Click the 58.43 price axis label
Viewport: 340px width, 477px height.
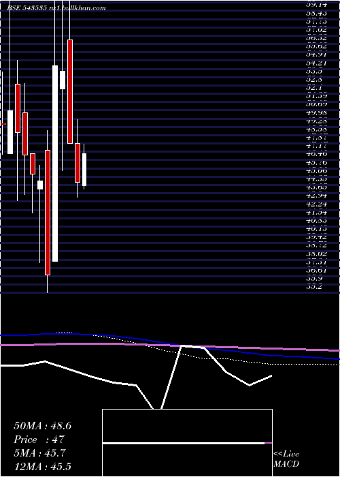coord(316,14)
